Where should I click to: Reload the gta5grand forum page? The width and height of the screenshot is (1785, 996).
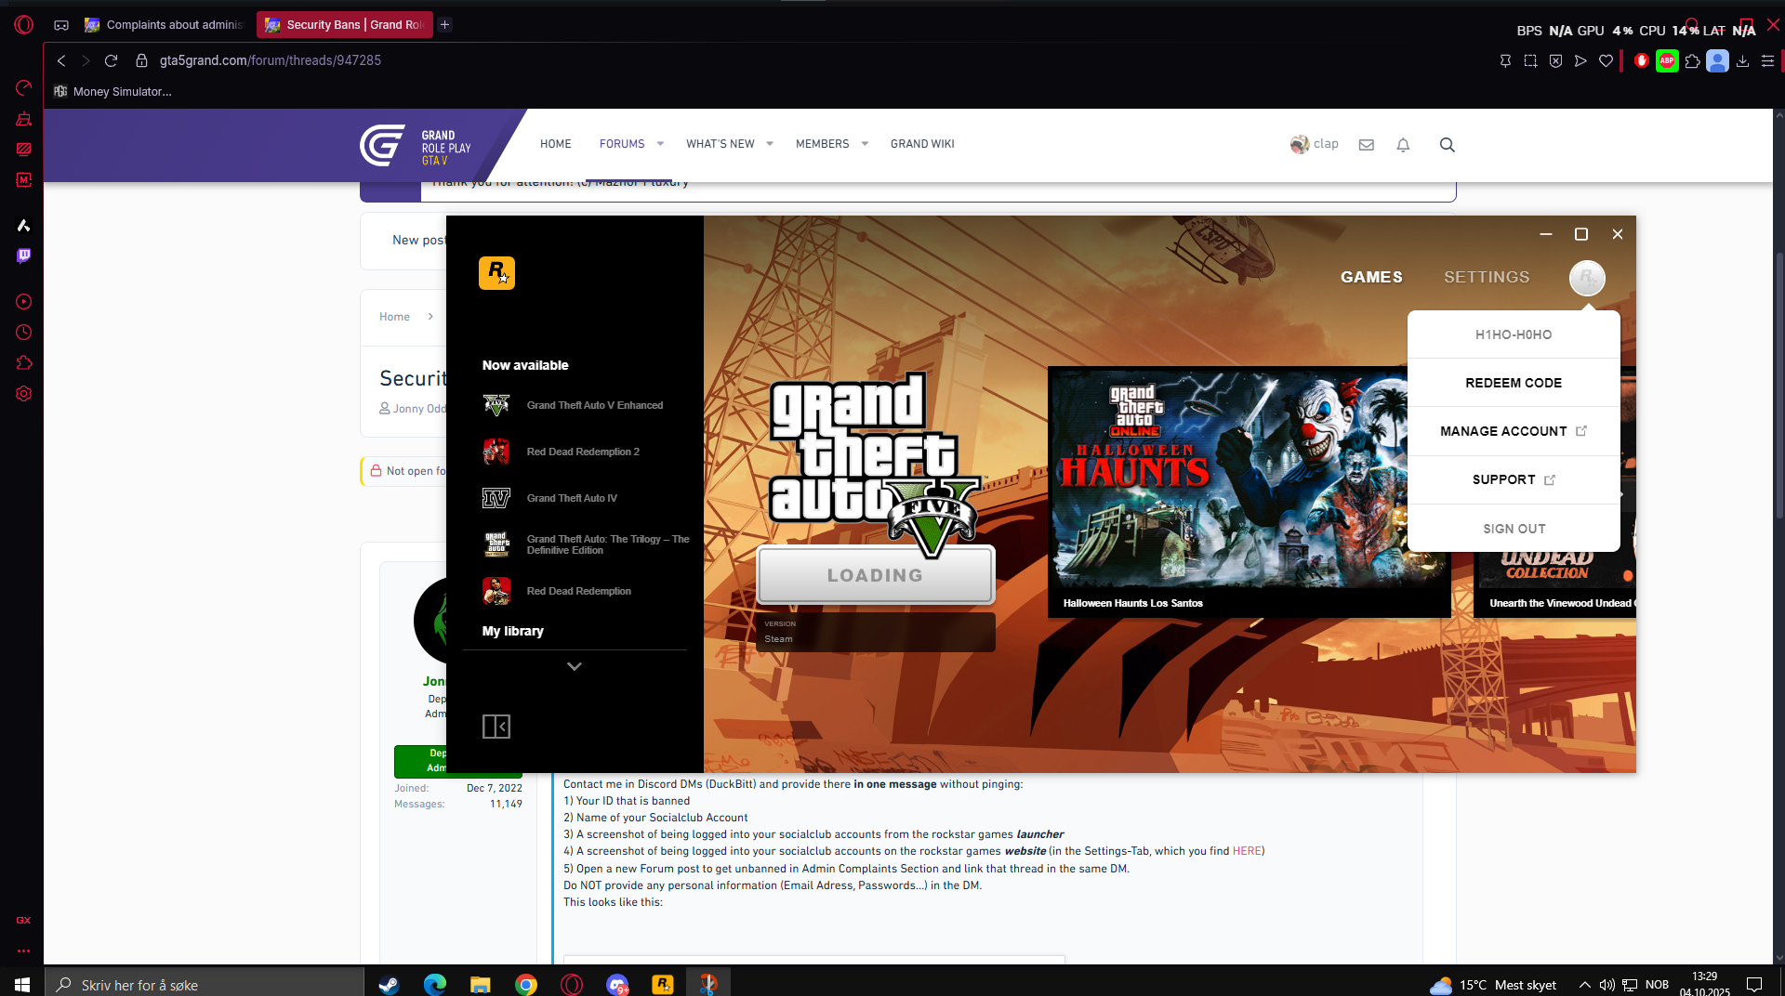pos(111,60)
